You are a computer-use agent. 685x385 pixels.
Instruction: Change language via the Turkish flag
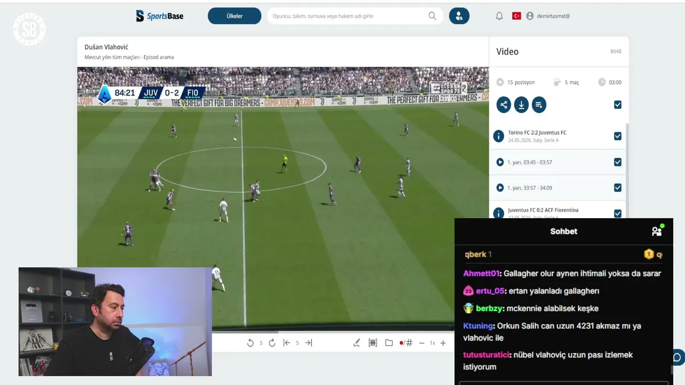click(x=516, y=16)
